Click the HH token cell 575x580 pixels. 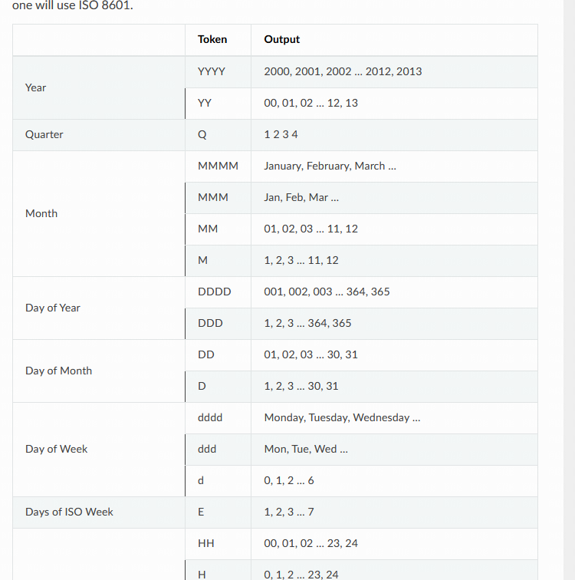(x=218, y=543)
